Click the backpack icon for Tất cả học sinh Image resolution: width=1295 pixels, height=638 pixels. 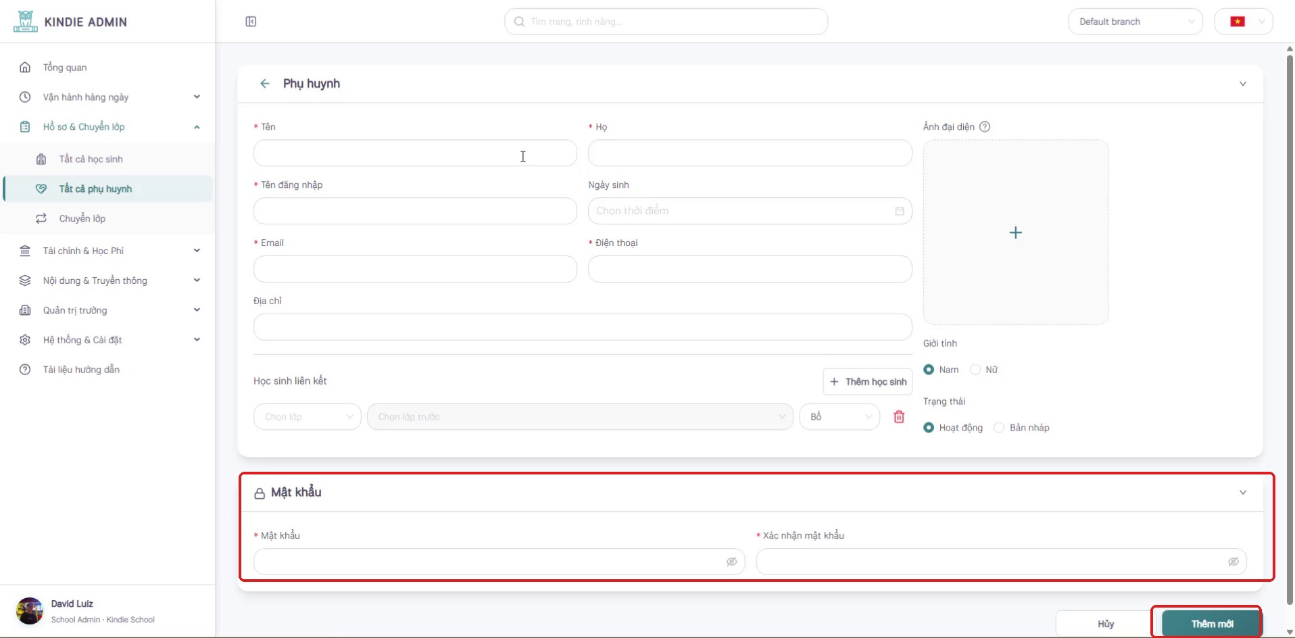[x=41, y=159]
